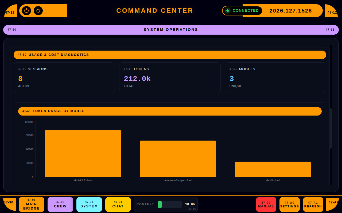
Task: Click the Sessions card
Action: click(x=64, y=78)
